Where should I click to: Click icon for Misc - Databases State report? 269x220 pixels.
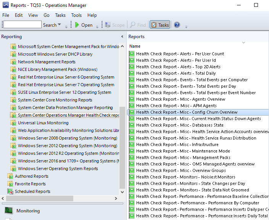point(132,125)
